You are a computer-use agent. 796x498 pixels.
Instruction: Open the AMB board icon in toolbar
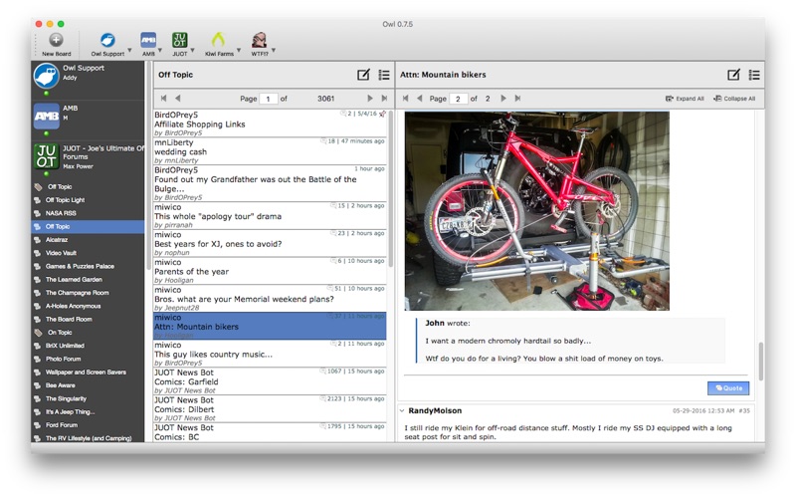click(148, 40)
